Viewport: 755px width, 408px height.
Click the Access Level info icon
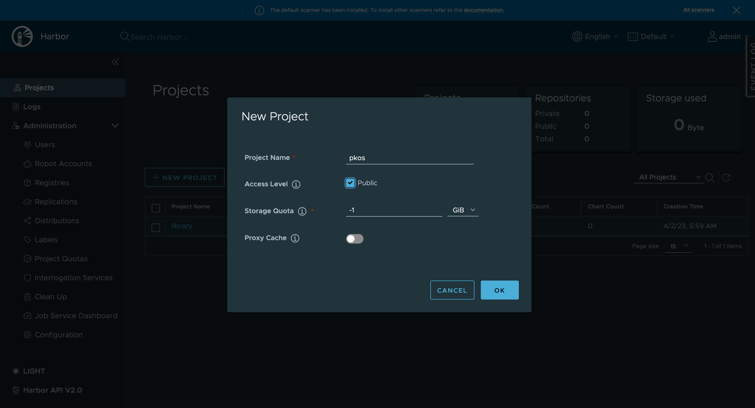296,184
